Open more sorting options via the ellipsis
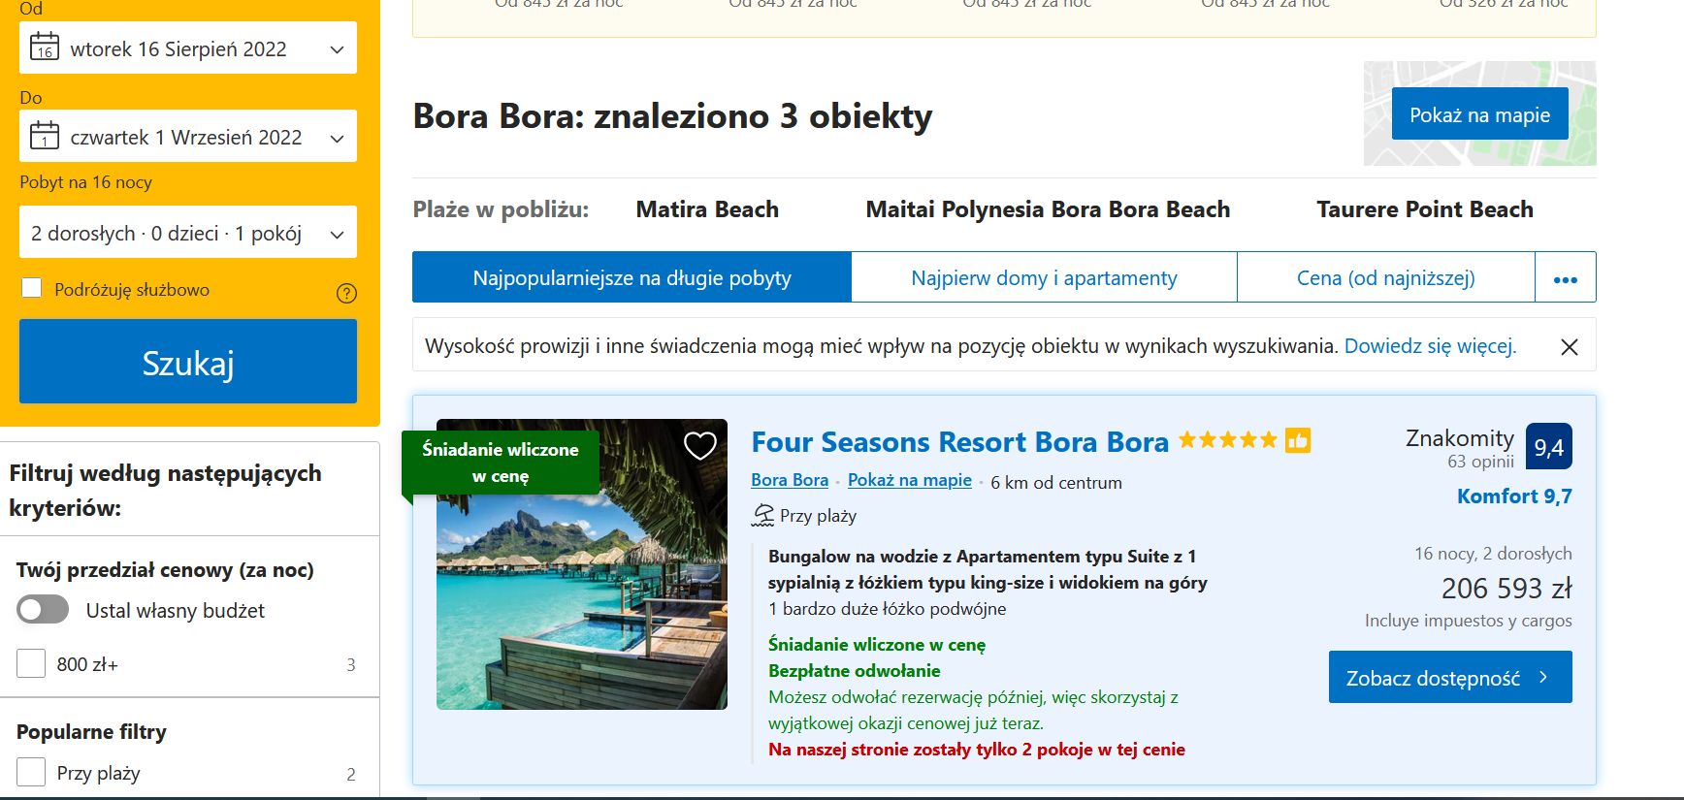1684x800 pixels. [1565, 277]
